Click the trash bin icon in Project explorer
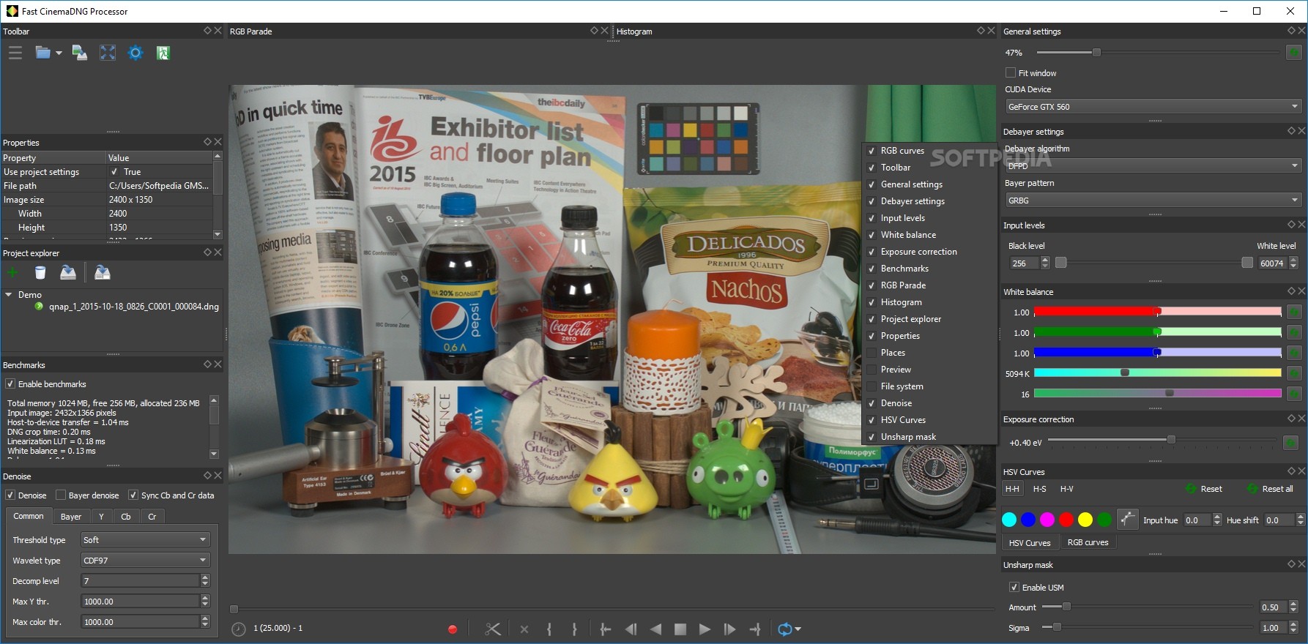 coord(40,273)
